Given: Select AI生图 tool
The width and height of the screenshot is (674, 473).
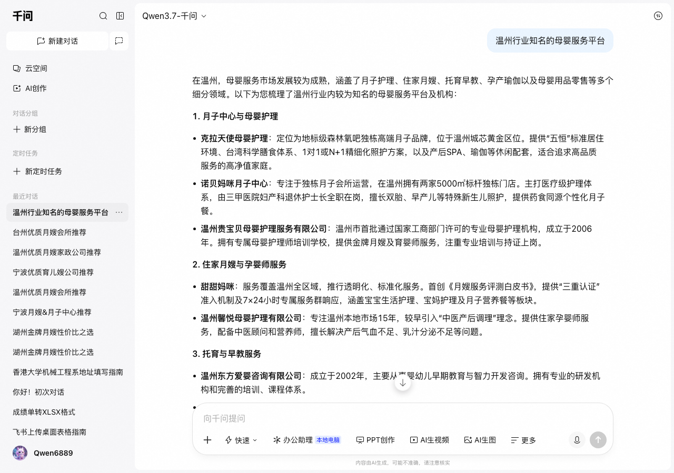Looking at the screenshot, I should point(480,440).
